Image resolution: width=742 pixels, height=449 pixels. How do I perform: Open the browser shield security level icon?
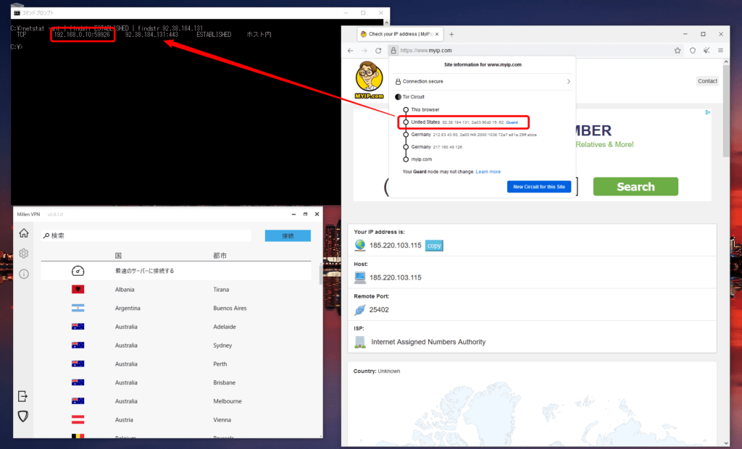pyautogui.click(x=693, y=51)
